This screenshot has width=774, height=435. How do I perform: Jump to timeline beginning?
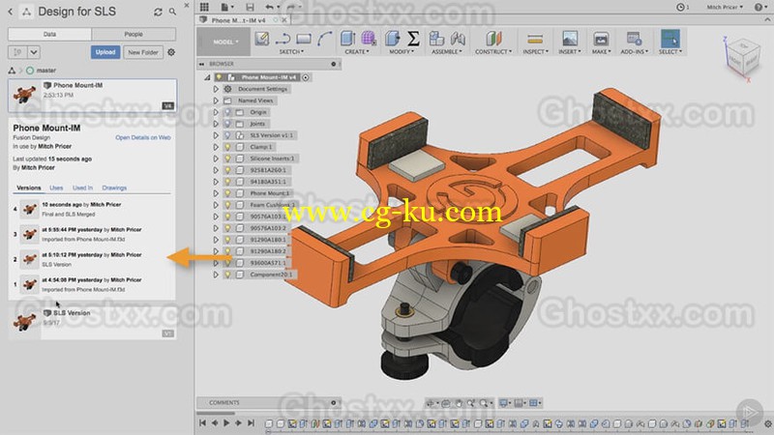pyautogui.click(x=202, y=422)
